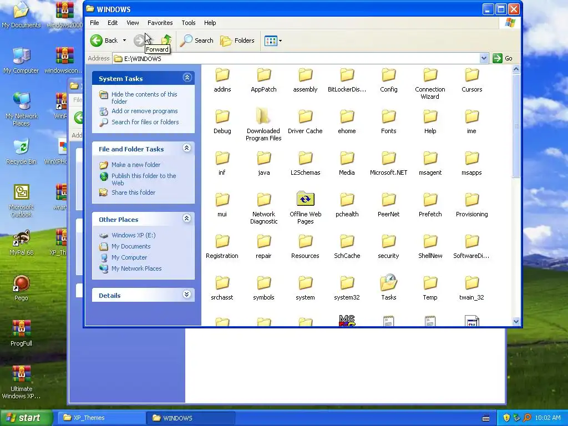This screenshot has height=426, width=568.
Task: Select Microsoft Outlook desktop icon
Action: coord(22,201)
